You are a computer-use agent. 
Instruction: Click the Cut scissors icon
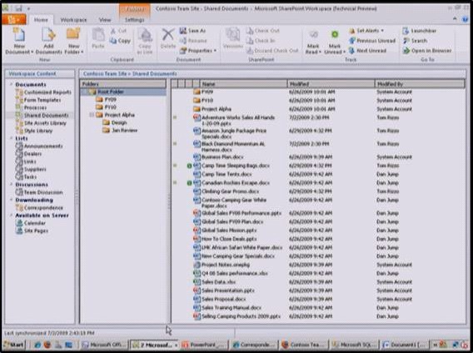(x=113, y=31)
